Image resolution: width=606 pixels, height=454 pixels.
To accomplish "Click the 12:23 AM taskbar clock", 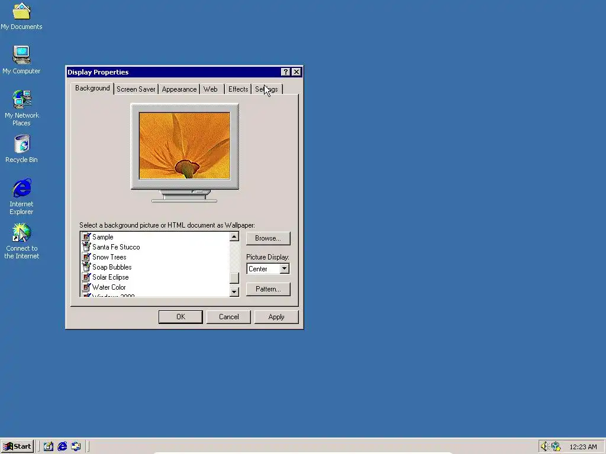I will click(583, 447).
